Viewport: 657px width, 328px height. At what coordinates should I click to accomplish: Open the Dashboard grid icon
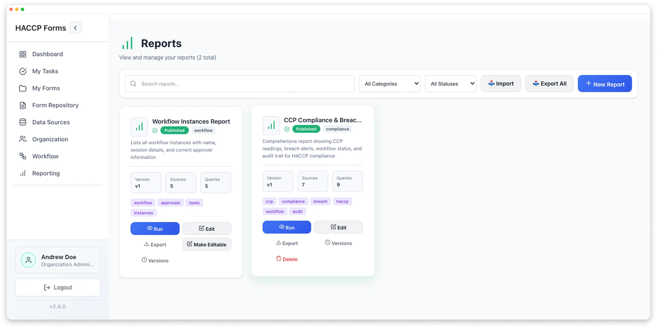pyautogui.click(x=23, y=54)
